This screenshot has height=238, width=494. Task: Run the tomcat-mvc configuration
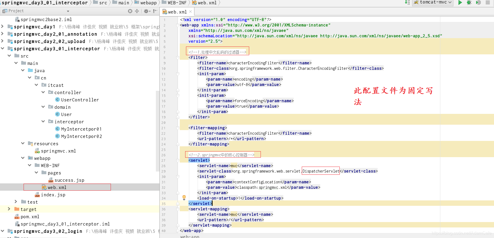pos(460,2)
